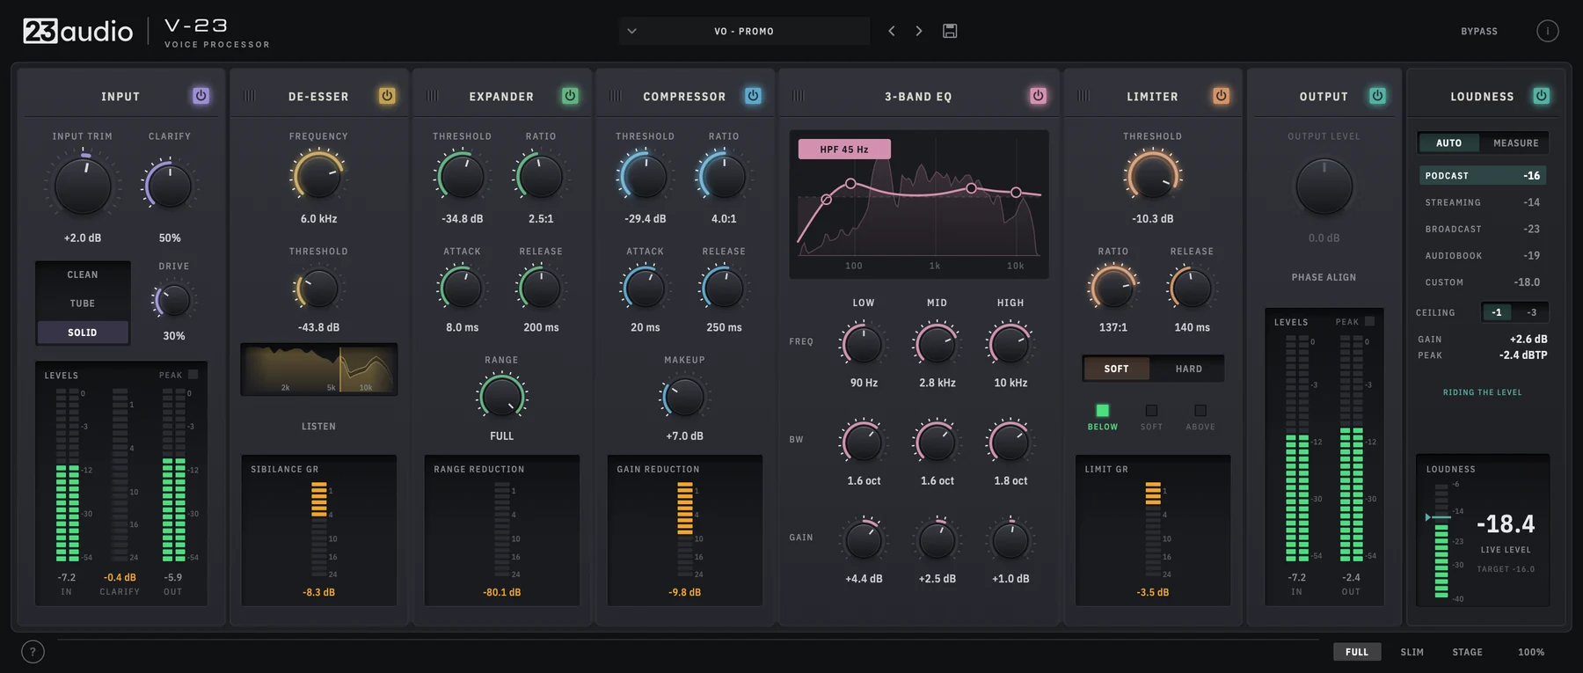Toggle the De-Esser module power button

[x=387, y=96]
